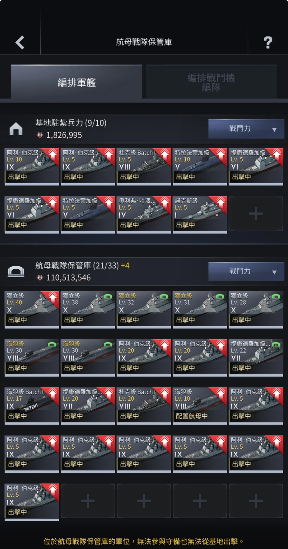Tap the green hangar badge on the 提康德羅加級 Lv. 22 card
Screen dimensions: 288x549
click(276, 345)
